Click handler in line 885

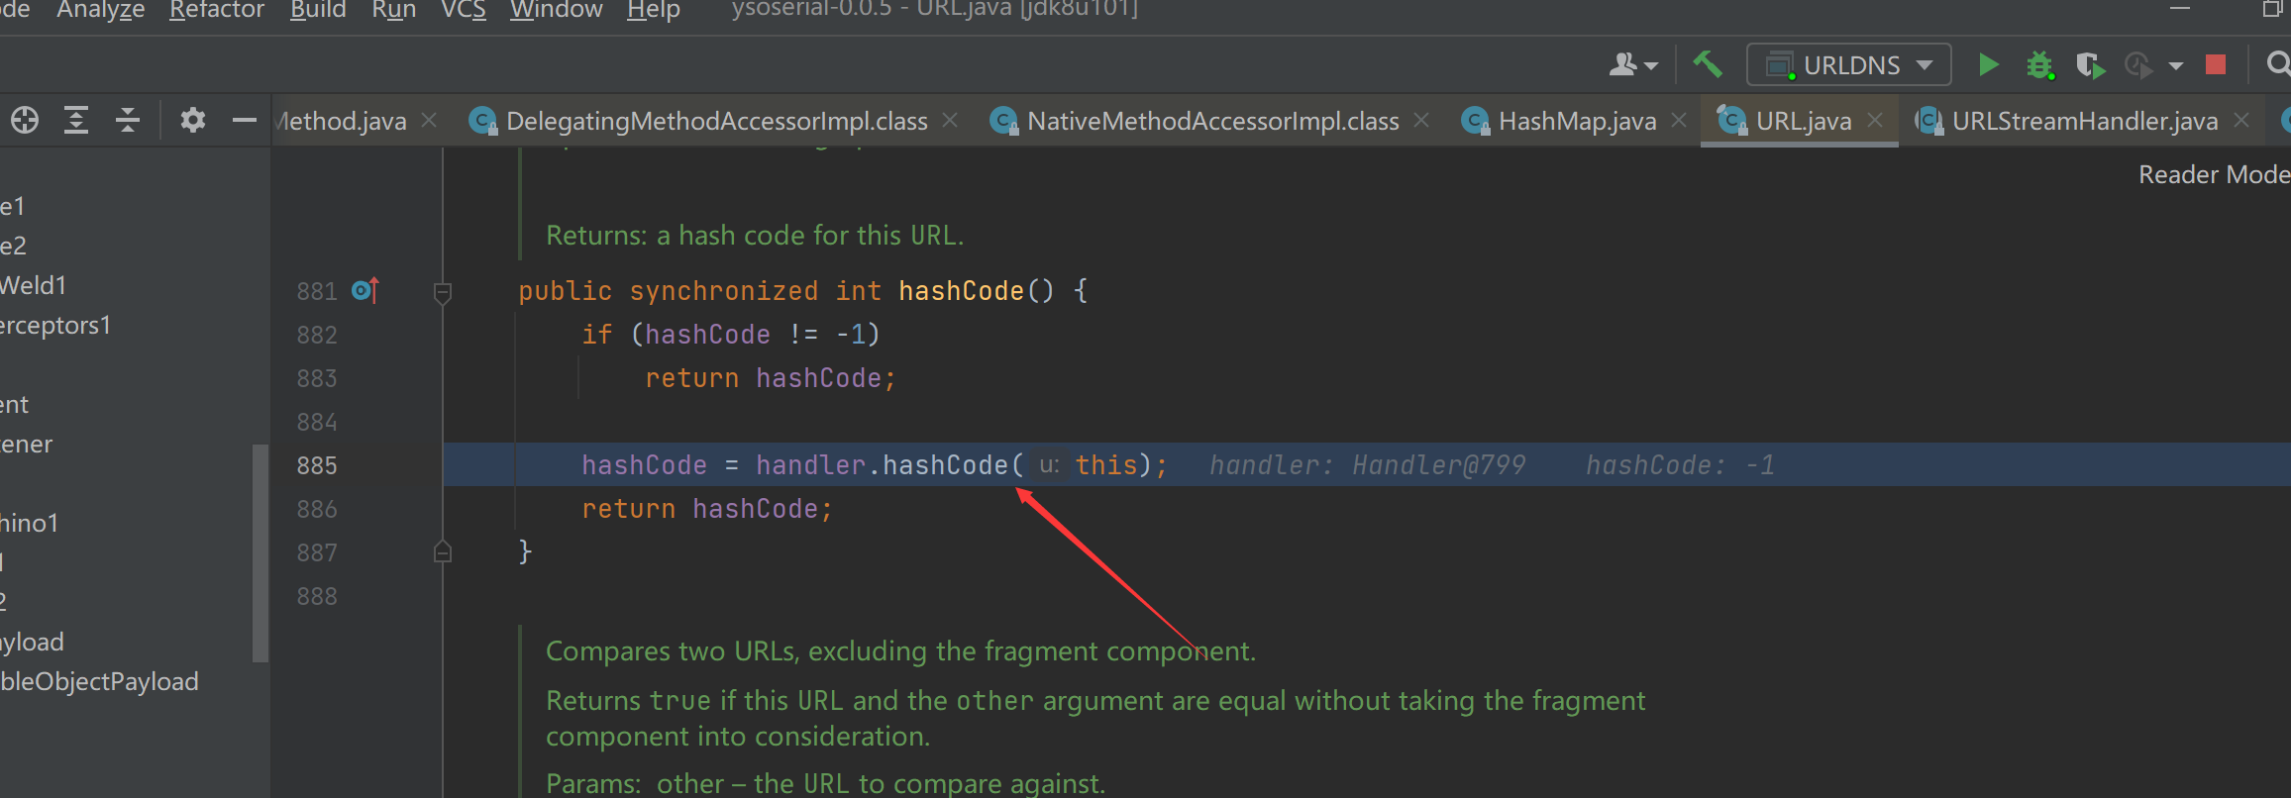click(x=810, y=465)
